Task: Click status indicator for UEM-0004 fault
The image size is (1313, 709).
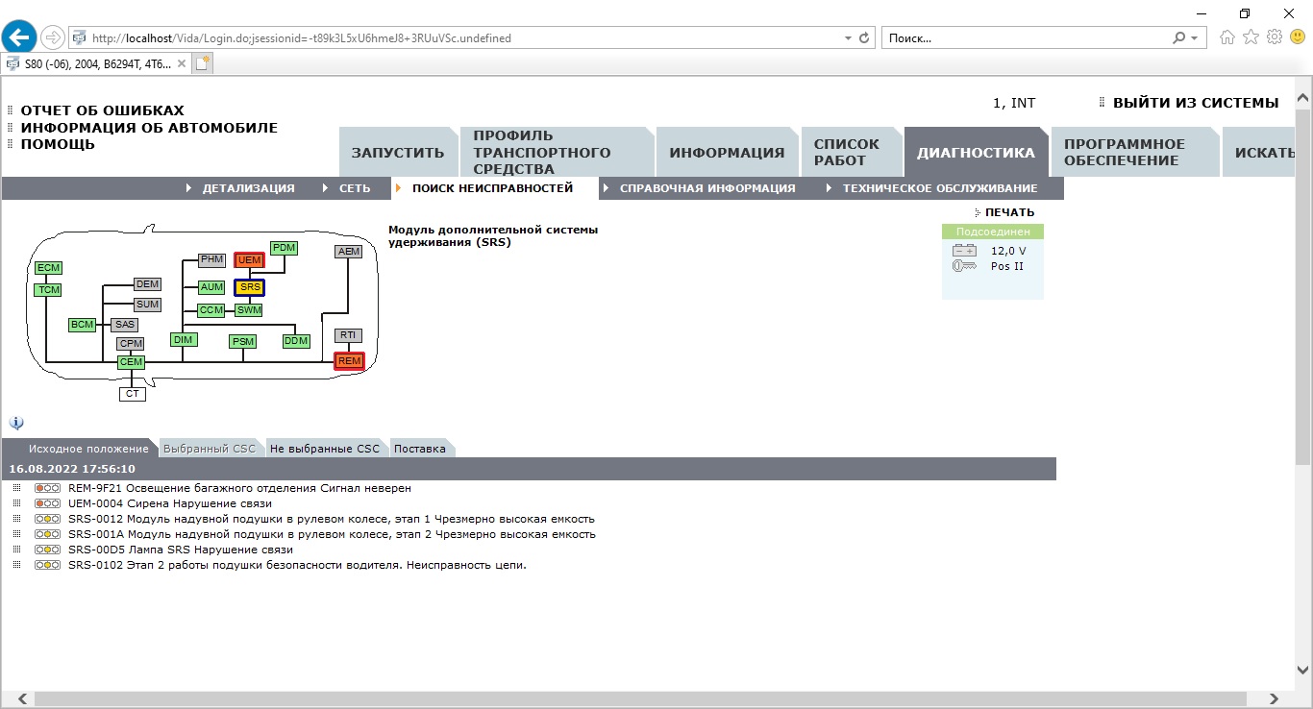Action: [47, 503]
